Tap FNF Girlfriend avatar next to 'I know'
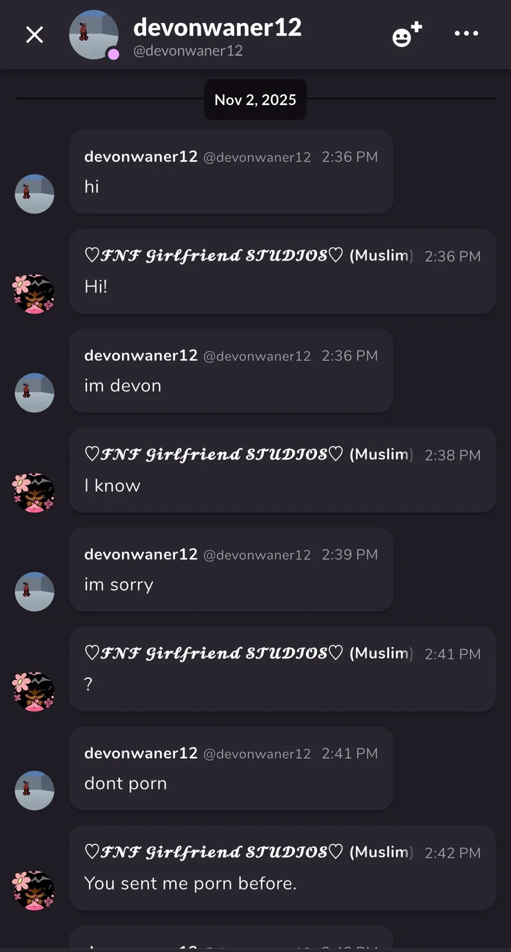The height and width of the screenshot is (952, 511). click(34, 493)
